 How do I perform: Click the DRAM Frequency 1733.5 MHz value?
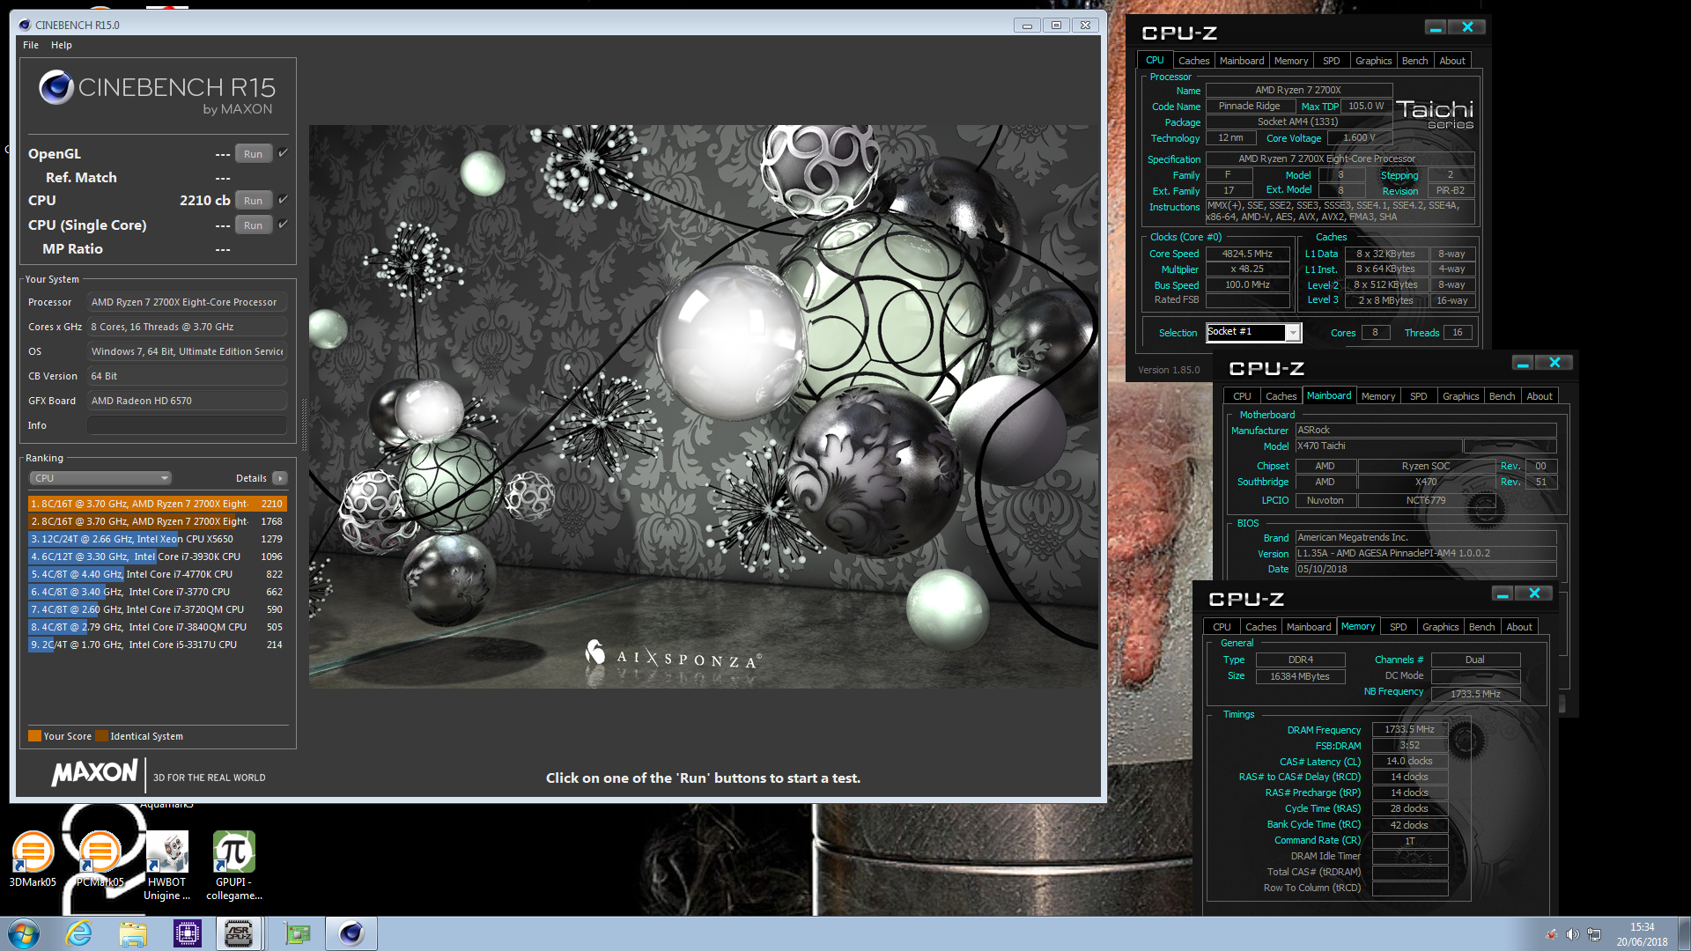point(1409,729)
